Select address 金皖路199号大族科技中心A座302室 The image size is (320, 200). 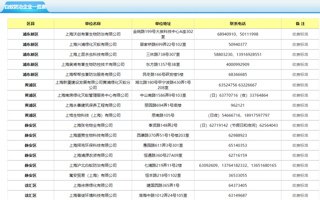coord(163,34)
